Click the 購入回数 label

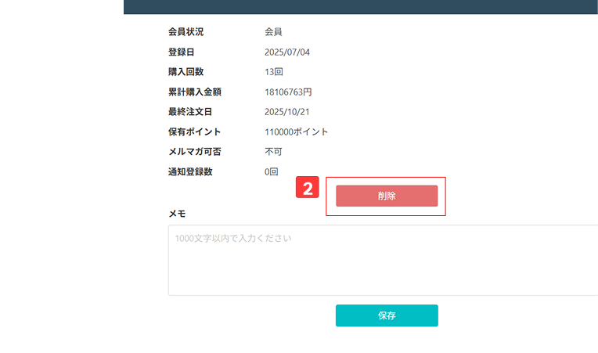pos(186,72)
